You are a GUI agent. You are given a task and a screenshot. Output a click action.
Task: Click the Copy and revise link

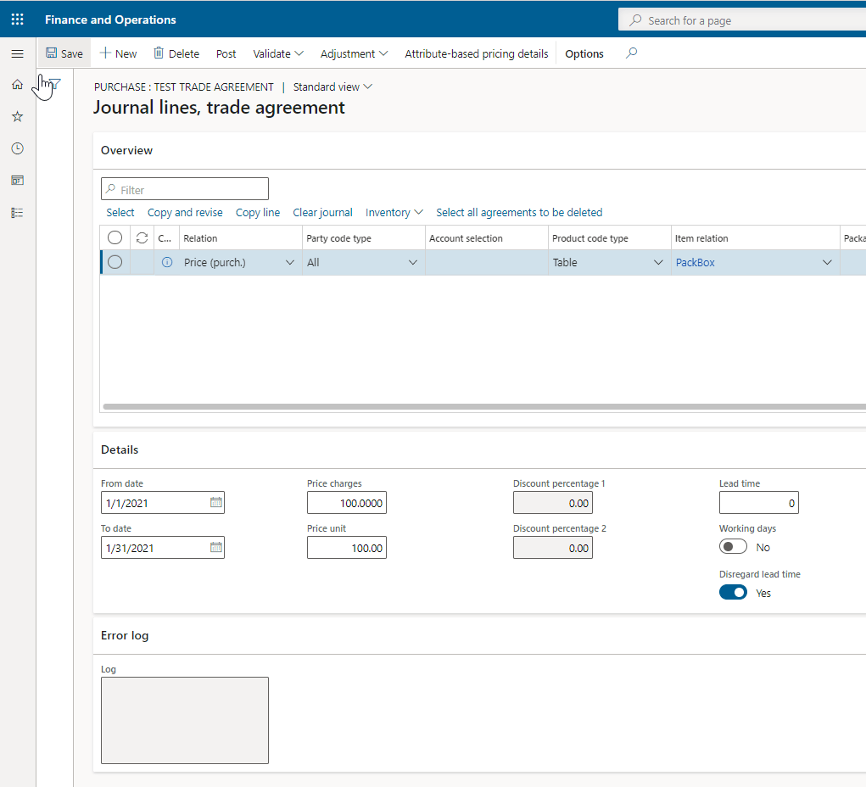pos(185,212)
